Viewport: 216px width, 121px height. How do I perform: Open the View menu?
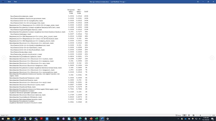pos(15,2)
